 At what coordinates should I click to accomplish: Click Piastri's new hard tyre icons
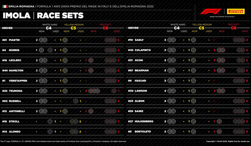(43, 40)
